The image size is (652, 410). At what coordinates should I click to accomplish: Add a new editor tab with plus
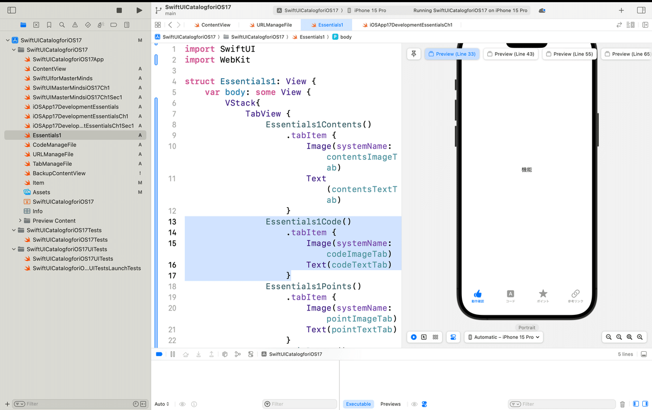coord(622,10)
